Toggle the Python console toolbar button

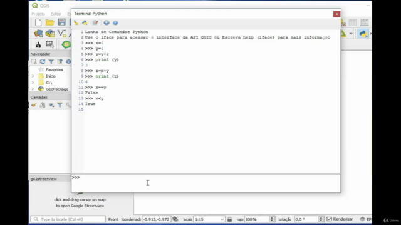363,33
